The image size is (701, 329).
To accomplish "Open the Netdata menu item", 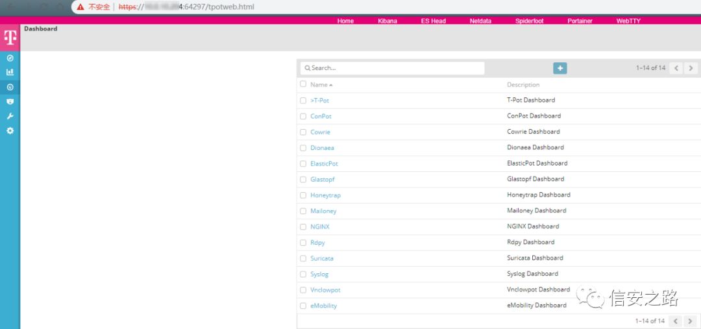I will [480, 21].
